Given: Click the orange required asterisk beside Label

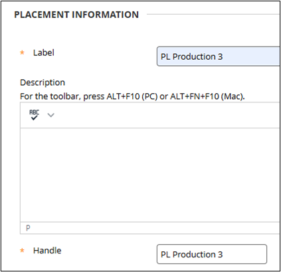Looking at the screenshot, I should point(22,53).
